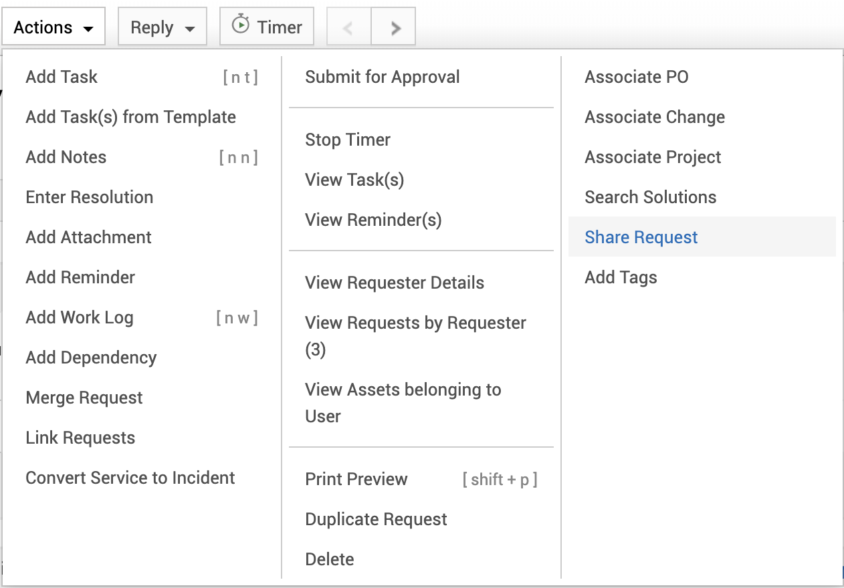This screenshot has width=844, height=588.
Task: Click Delete in Actions menu
Action: (330, 559)
